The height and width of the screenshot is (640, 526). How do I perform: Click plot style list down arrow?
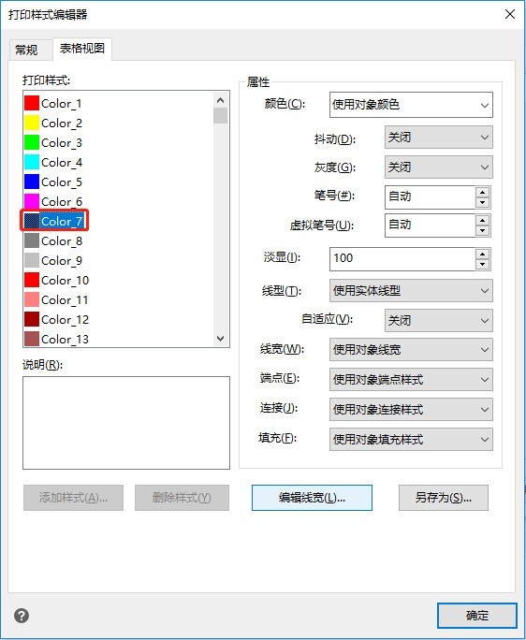[x=221, y=339]
